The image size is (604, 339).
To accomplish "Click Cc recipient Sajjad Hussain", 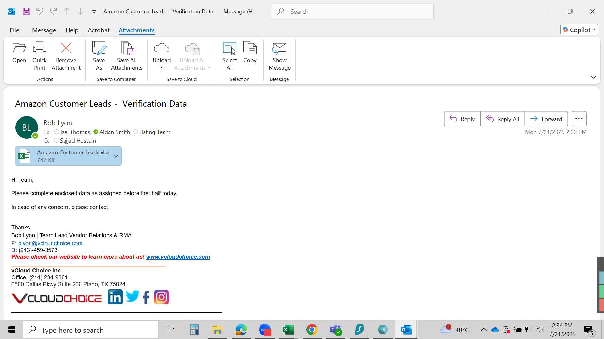I will coord(78,141).
